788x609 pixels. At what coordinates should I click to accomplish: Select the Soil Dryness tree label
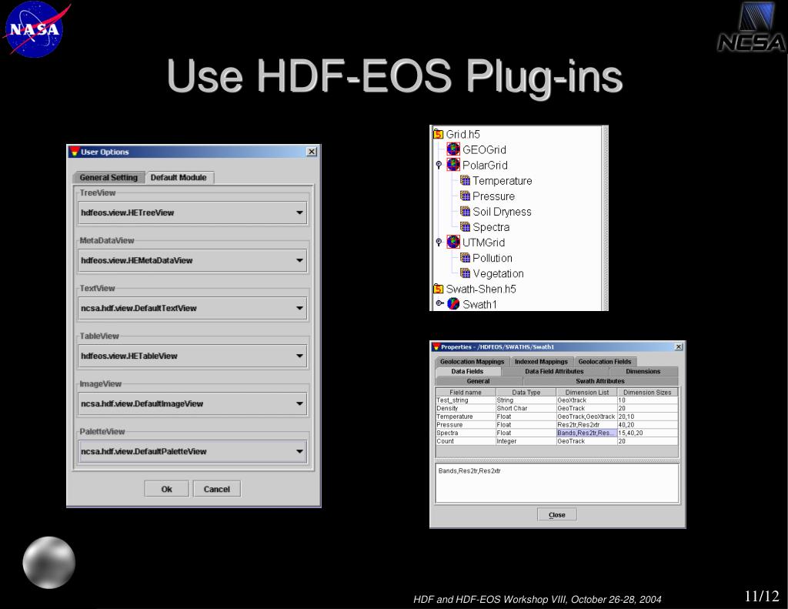[502, 212]
